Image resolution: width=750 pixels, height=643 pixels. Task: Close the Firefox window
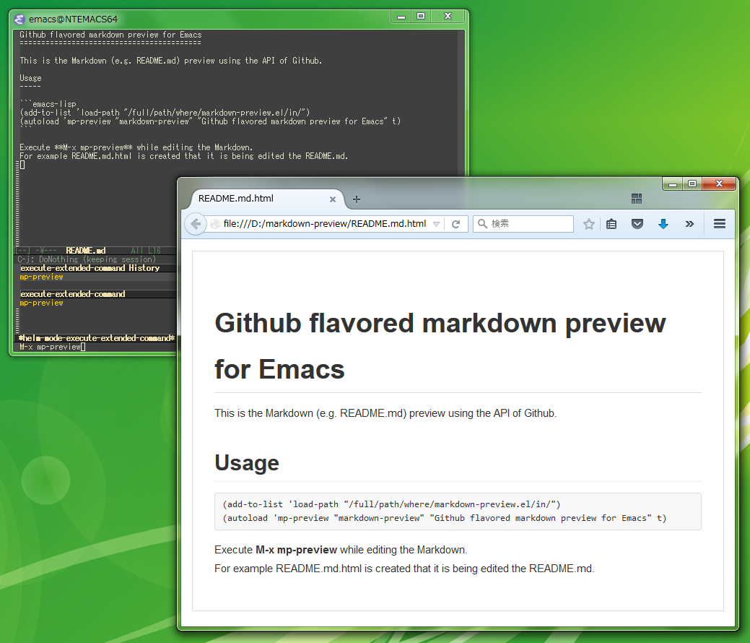(719, 184)
